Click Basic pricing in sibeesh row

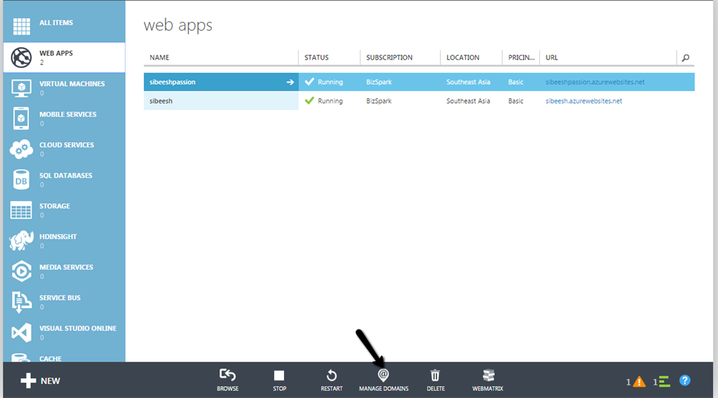tap(515, 101)
